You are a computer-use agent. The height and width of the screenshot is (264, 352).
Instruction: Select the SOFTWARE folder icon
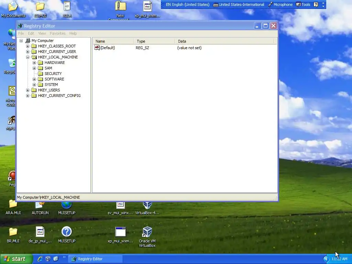[41, 79]
